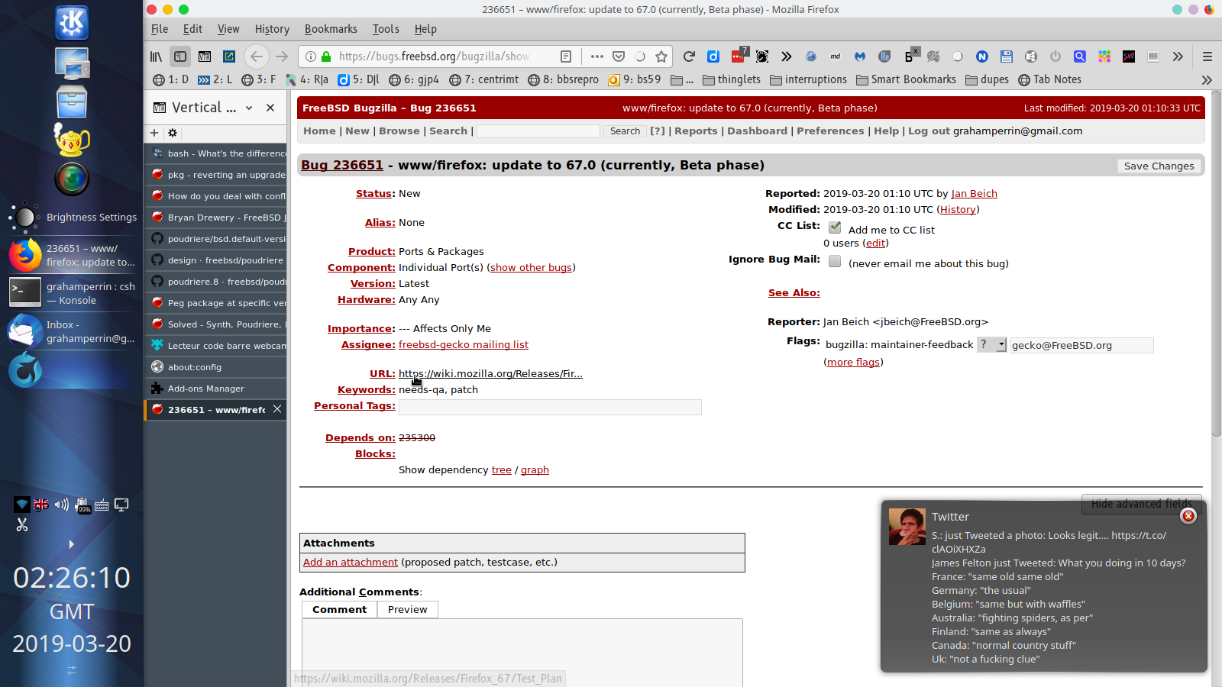Open page actions three-dot menu
The image size is (1222, 687).
tap(597, 56)
